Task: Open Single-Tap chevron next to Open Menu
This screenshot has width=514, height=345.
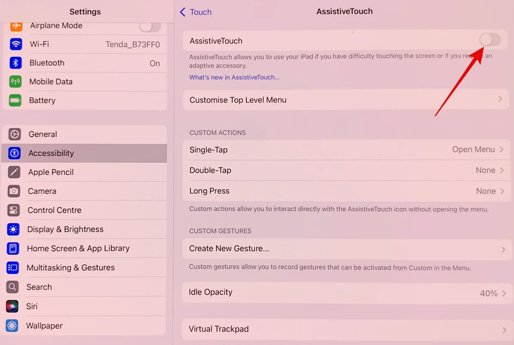Action: 501,150
